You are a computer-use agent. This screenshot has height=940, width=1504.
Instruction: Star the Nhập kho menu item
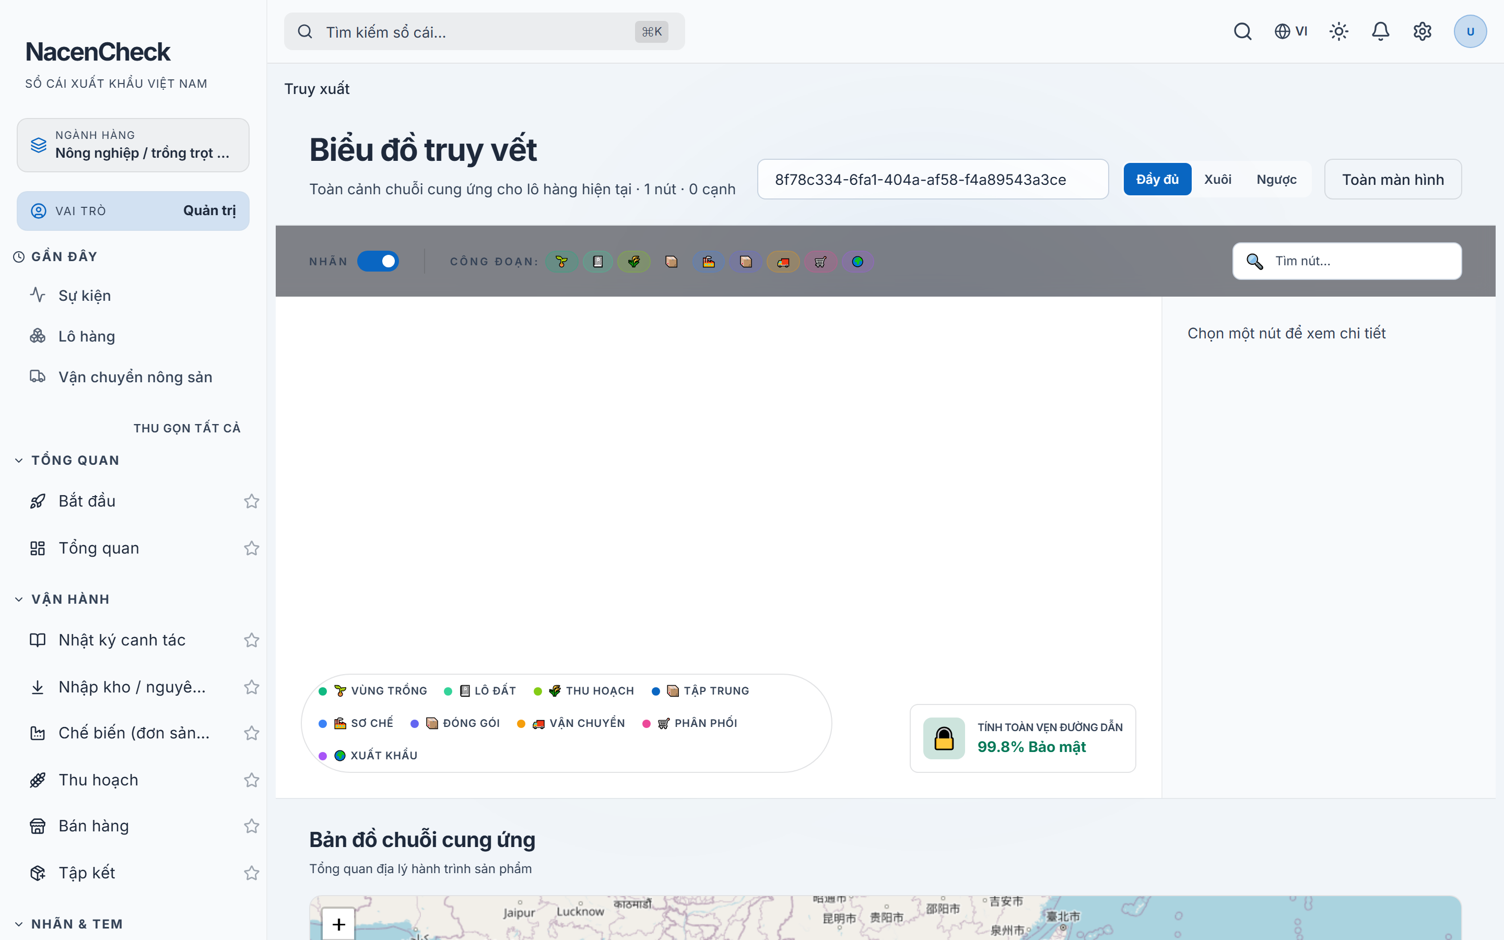click(251, 687)
